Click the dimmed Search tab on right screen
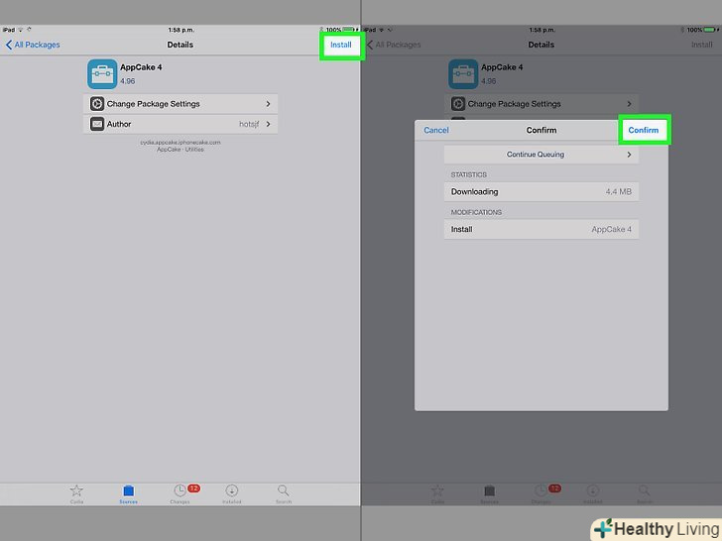Viewport: 722px width, 541px height. pyautogui.click(x=645, y=494)
